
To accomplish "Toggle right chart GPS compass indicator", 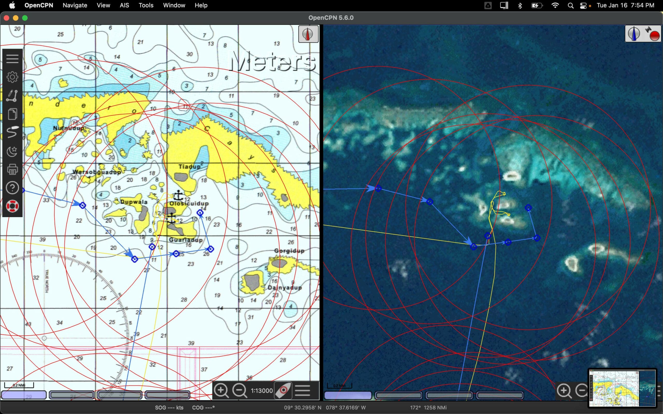I will [x=643, y=34].
